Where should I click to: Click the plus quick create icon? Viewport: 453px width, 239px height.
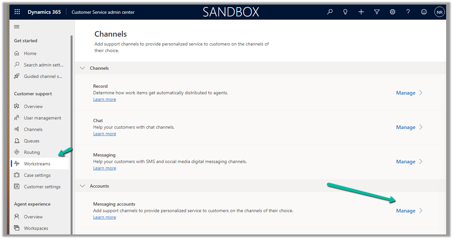coord(361,12)
